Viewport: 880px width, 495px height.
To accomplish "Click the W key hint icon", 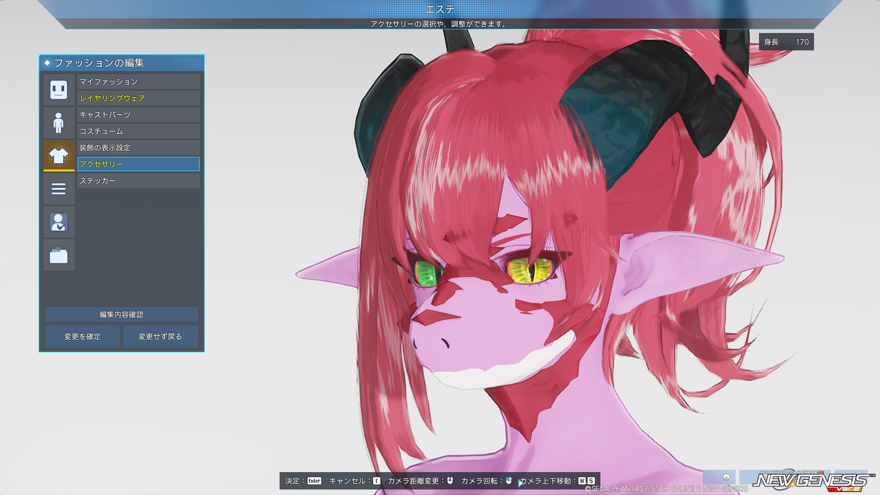I will click(x=582, y=481).
